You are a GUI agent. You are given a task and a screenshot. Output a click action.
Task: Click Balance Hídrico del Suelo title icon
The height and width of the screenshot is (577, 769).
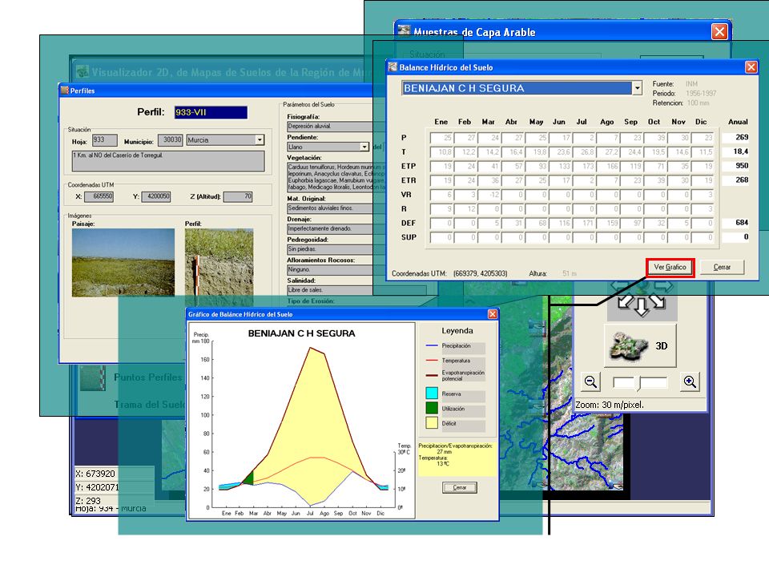(393, 67)
